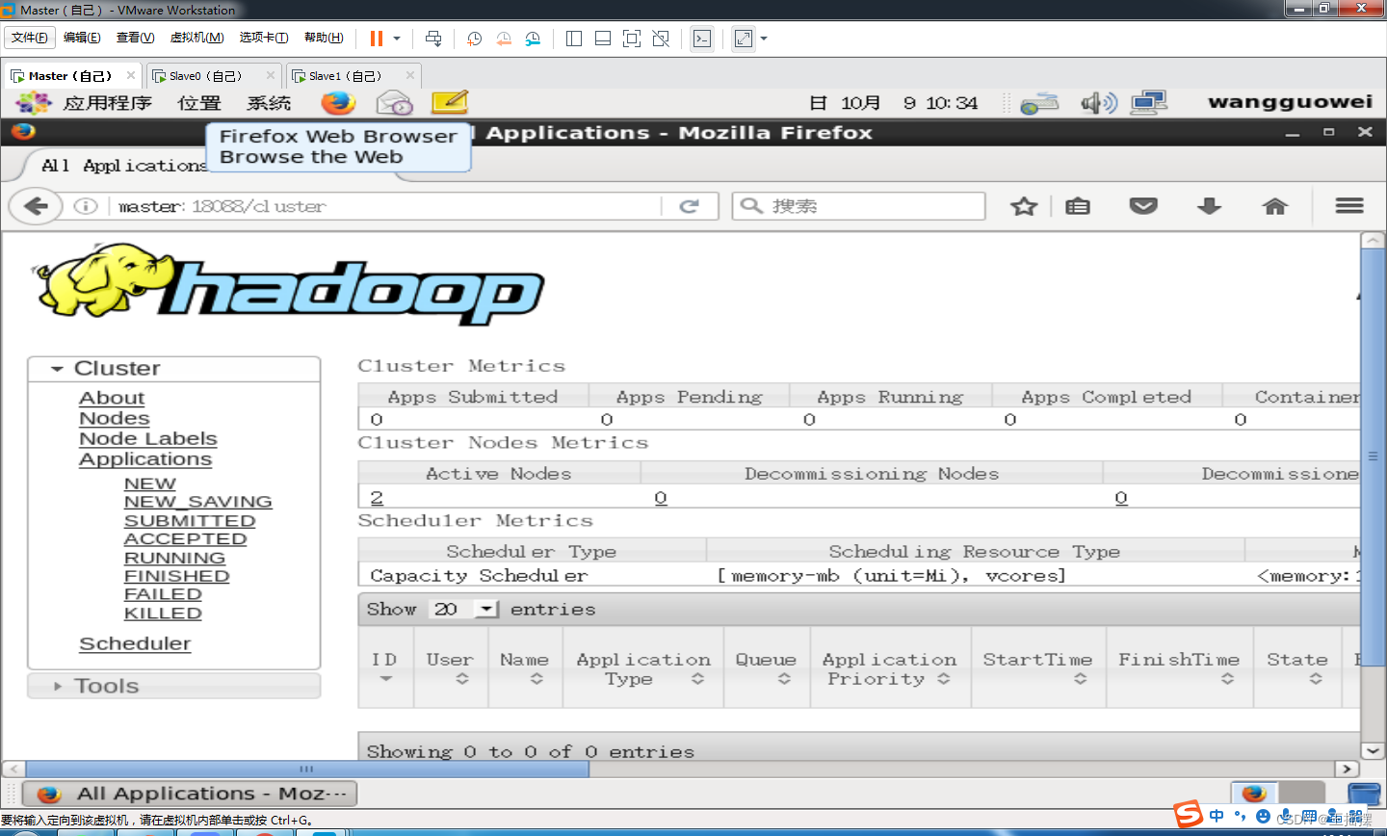The width and height of the screenshot is (1387, 836).
Task: Filter applications by FINISHED state
Action: (x=177, y=576)
